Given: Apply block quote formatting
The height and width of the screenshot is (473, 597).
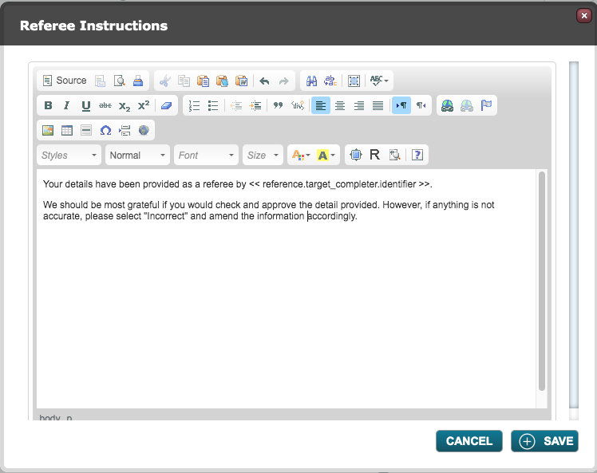Looking at the screenshot, I should coord(279,105).
